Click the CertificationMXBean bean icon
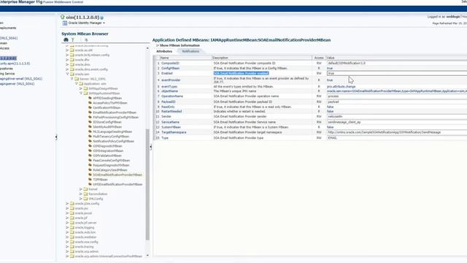The image size is (467, 263). pos(90,107)
